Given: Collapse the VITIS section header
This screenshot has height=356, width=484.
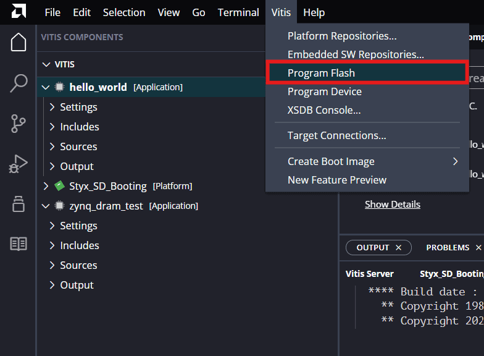Looking at the screenshot, I should click(46, 64).
